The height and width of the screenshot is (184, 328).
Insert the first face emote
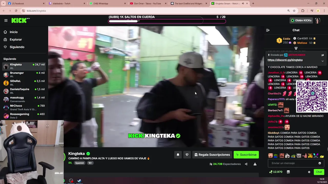tap(270, 155)
